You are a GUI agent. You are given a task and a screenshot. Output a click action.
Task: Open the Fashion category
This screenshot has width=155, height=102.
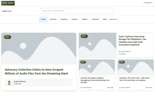coord(85,19)
